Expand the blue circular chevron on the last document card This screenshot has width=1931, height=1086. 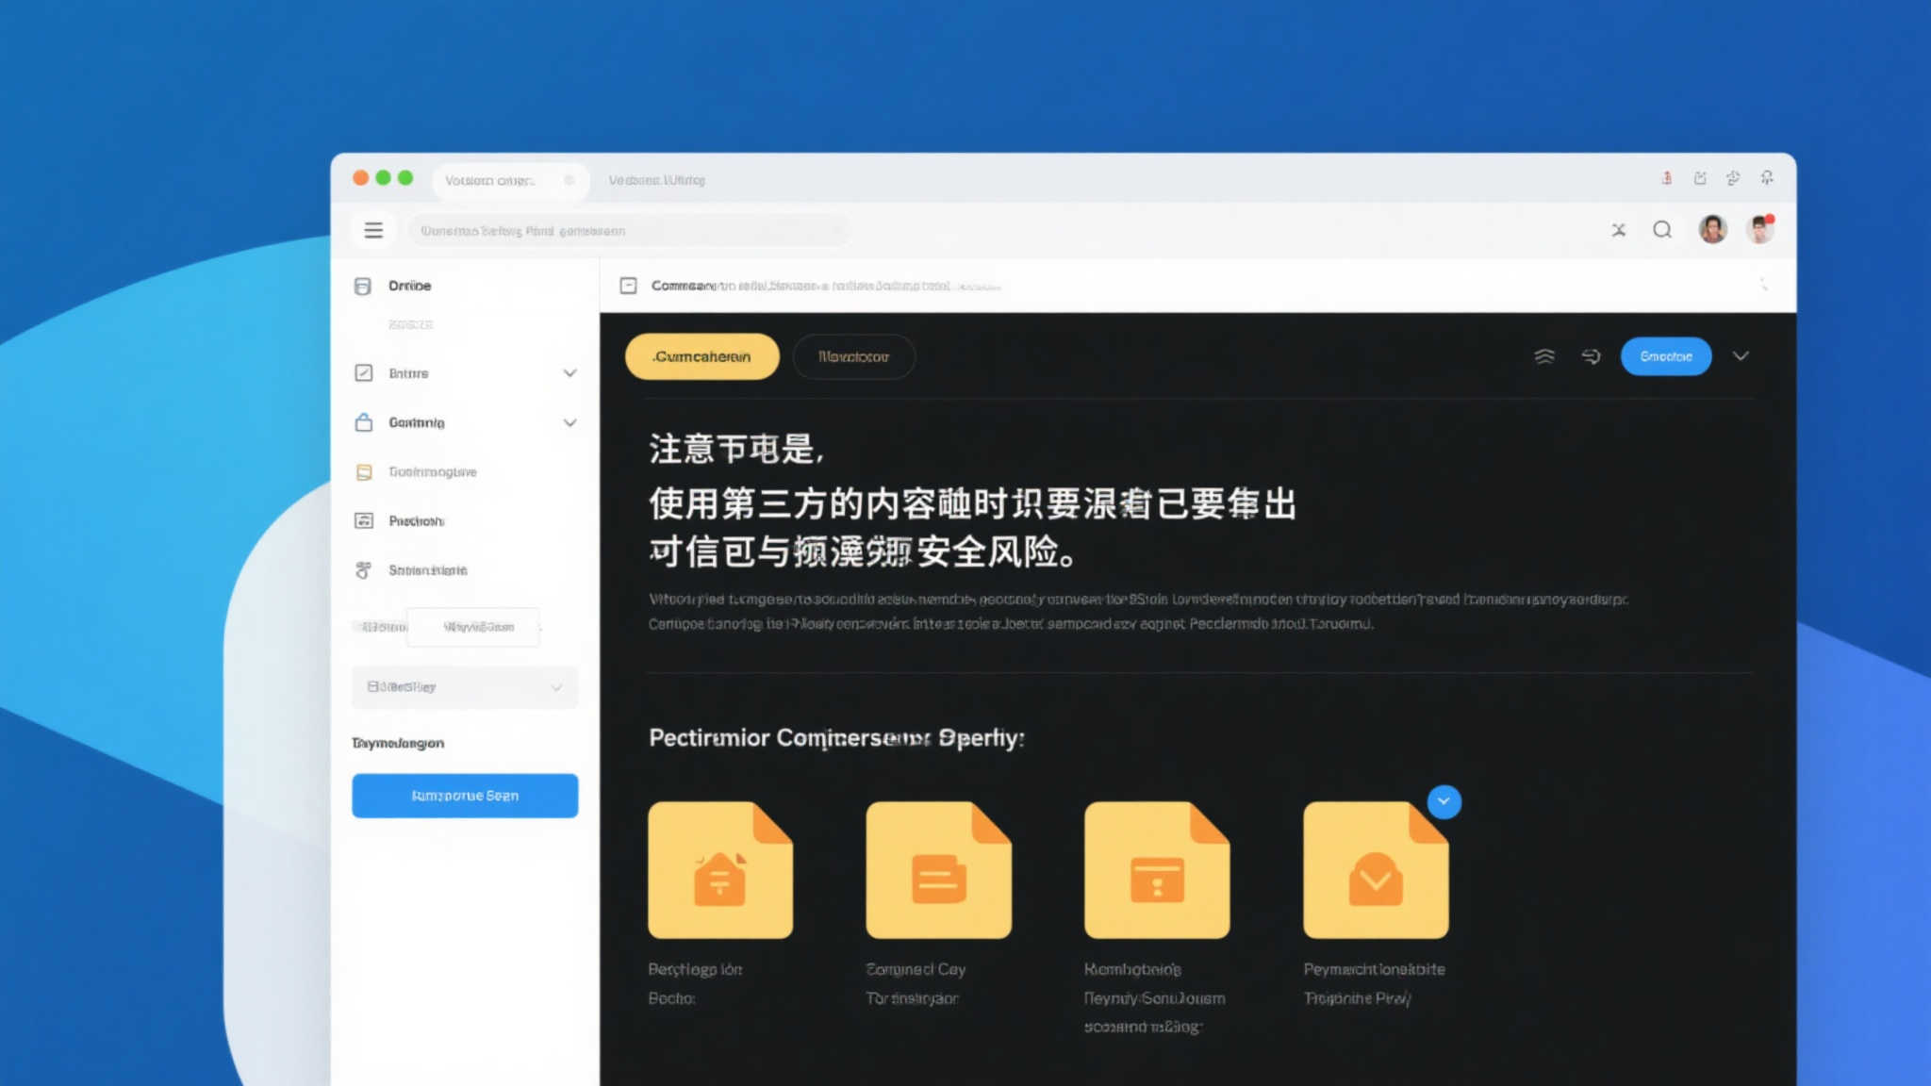click(x=1444, y=801)
